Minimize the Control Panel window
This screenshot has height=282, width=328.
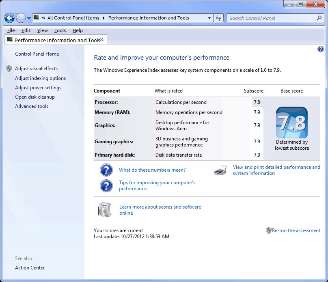point(289,4)
